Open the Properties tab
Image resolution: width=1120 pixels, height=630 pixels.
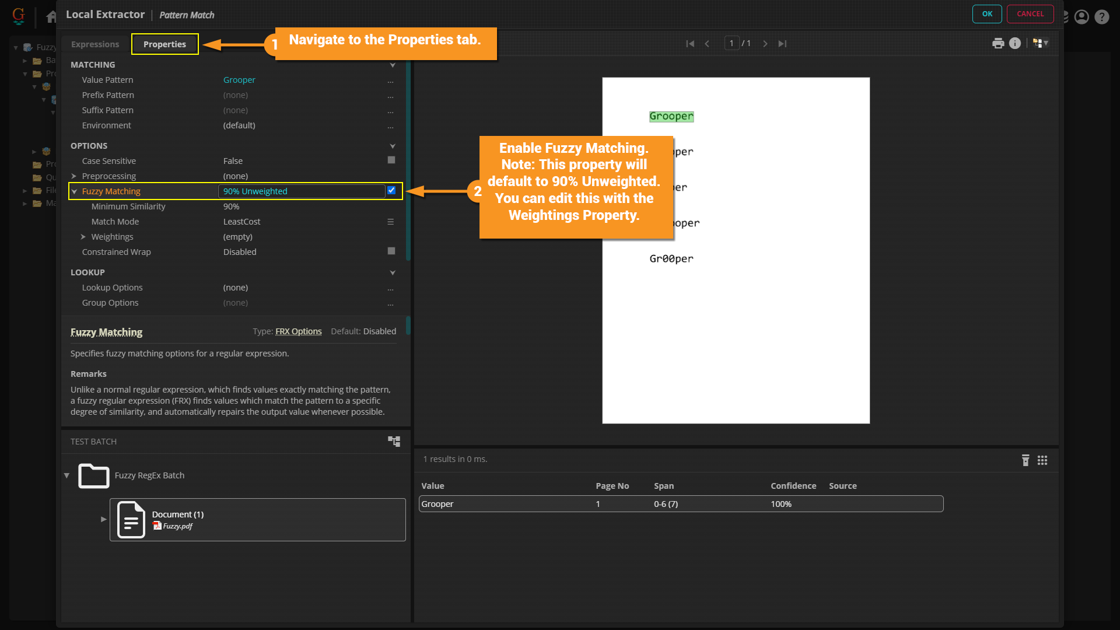(164, 44)
